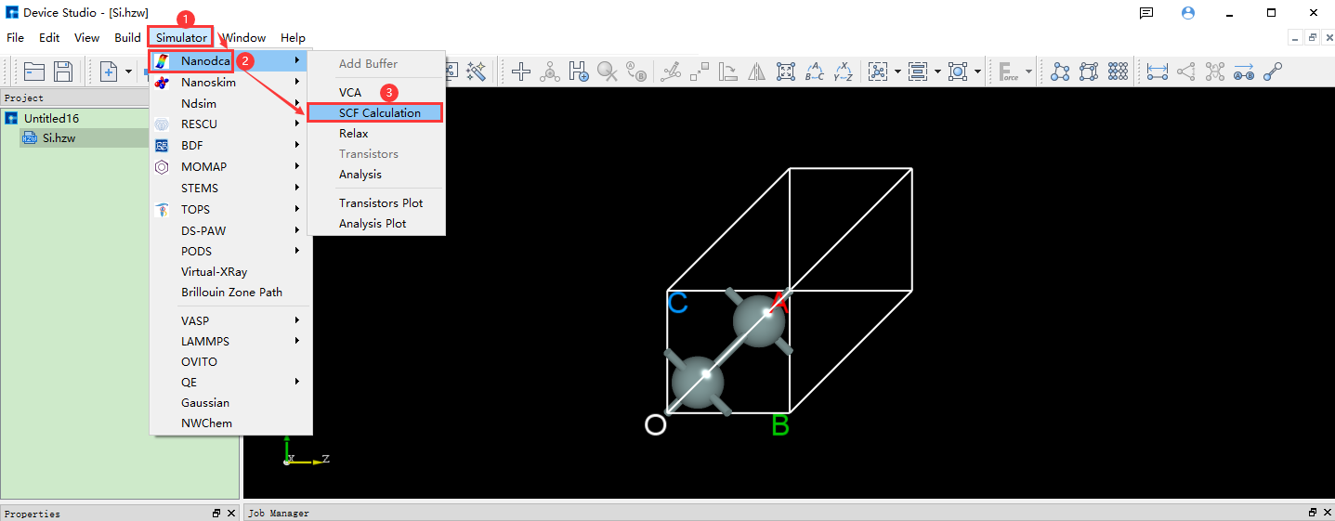Select Si.hzw in the project tree
The image size is (1335, 521).
tap(59, 137)
